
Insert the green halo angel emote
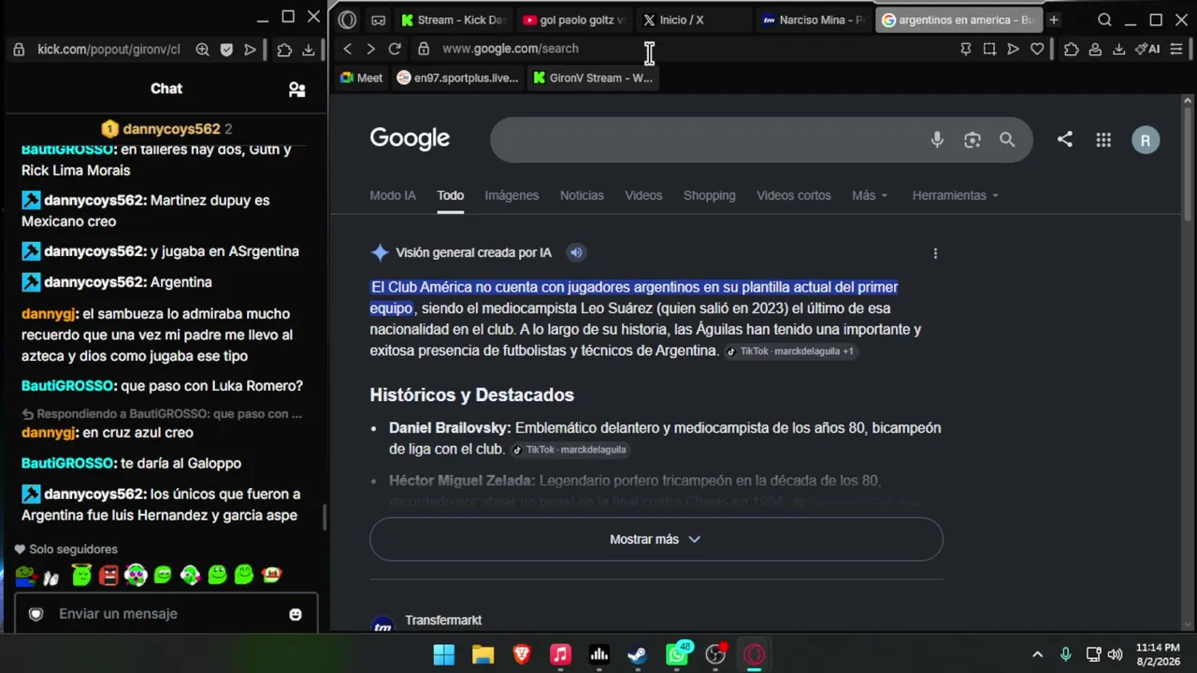click(81, 575)
